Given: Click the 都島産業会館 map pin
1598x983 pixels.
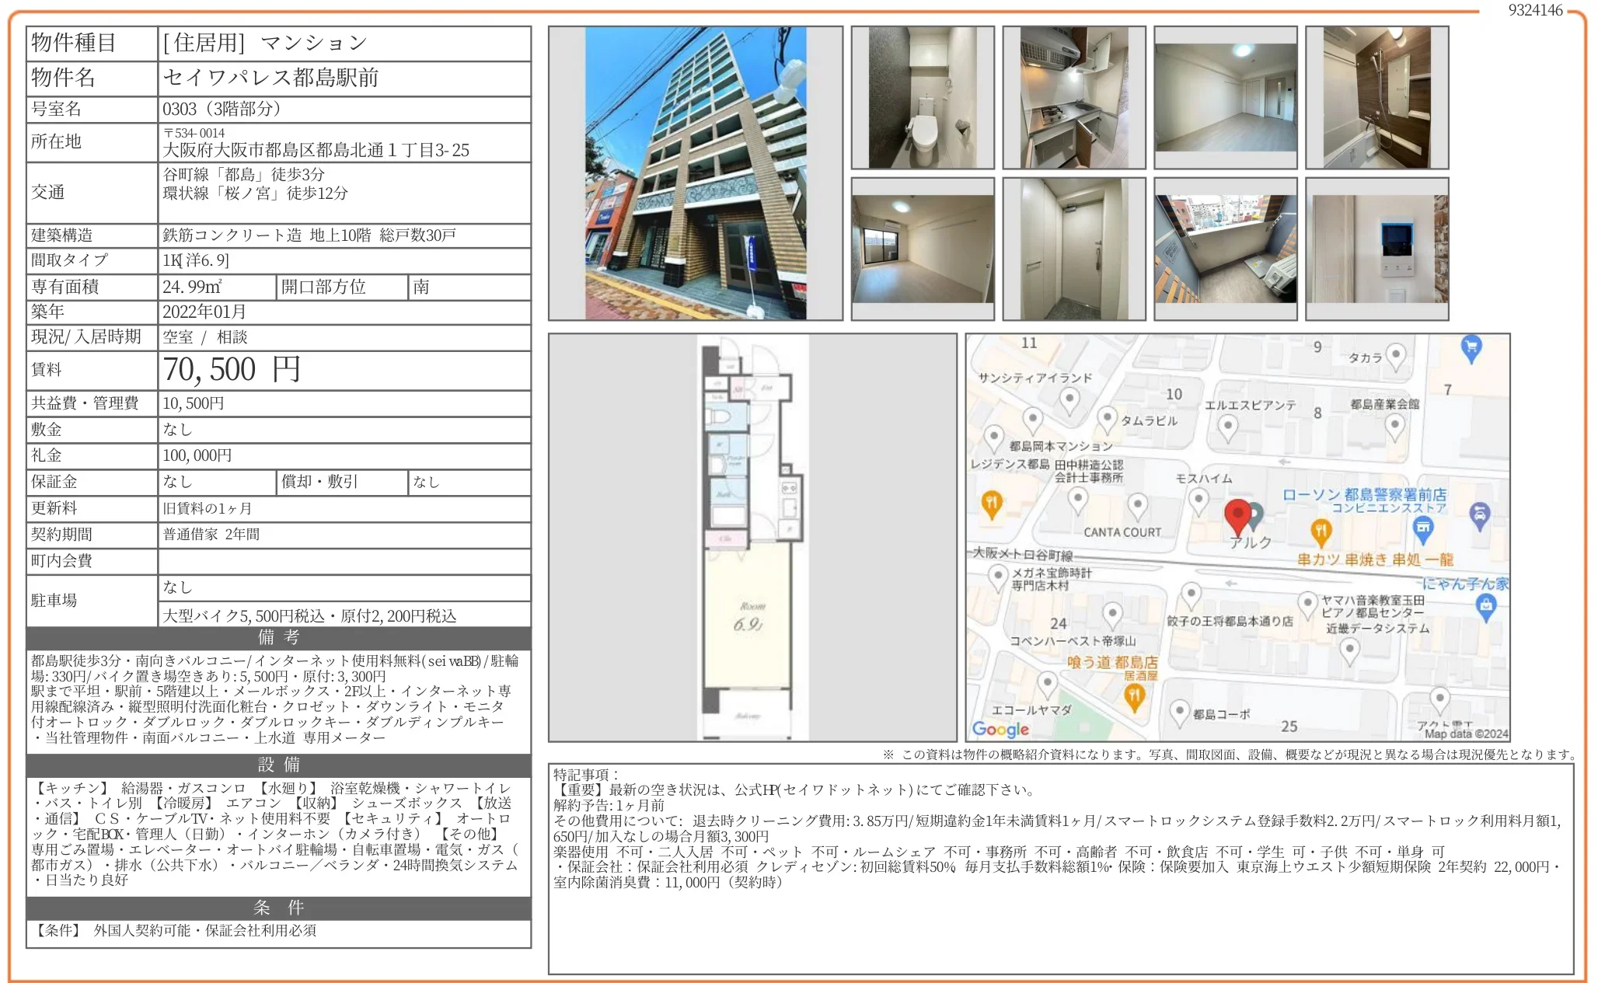Looking at the screenshot, I should pyautogui.click(x=1394, y=425).
